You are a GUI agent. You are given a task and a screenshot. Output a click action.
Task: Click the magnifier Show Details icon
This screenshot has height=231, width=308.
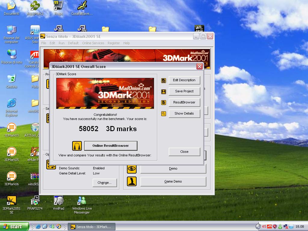[163, 113]
